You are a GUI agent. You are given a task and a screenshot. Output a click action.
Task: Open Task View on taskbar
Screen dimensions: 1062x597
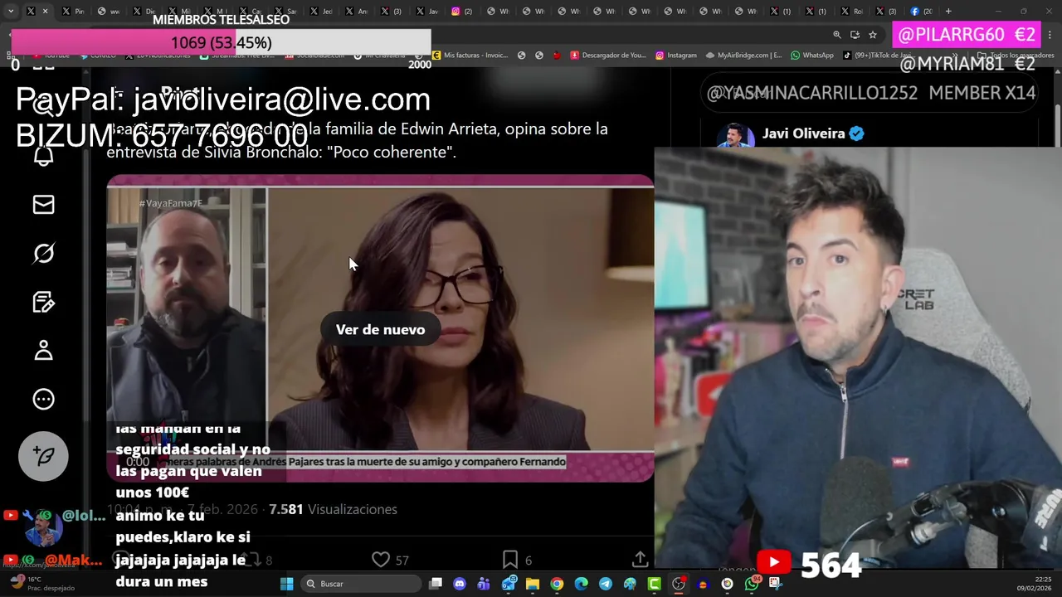point(436,584)
